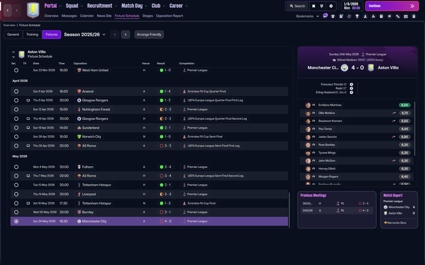This screenshot has height=265, width=425.
Task: Go to the previous season arrow
Action: (115, 34)
